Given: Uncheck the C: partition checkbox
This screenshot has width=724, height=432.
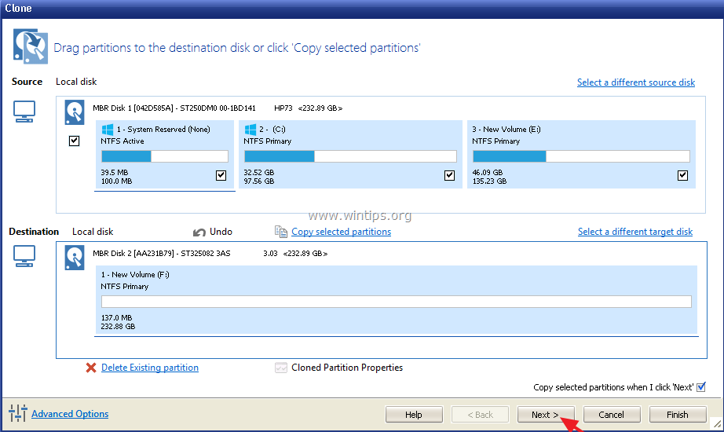Looking at the screenshot, I should point(449,176).
